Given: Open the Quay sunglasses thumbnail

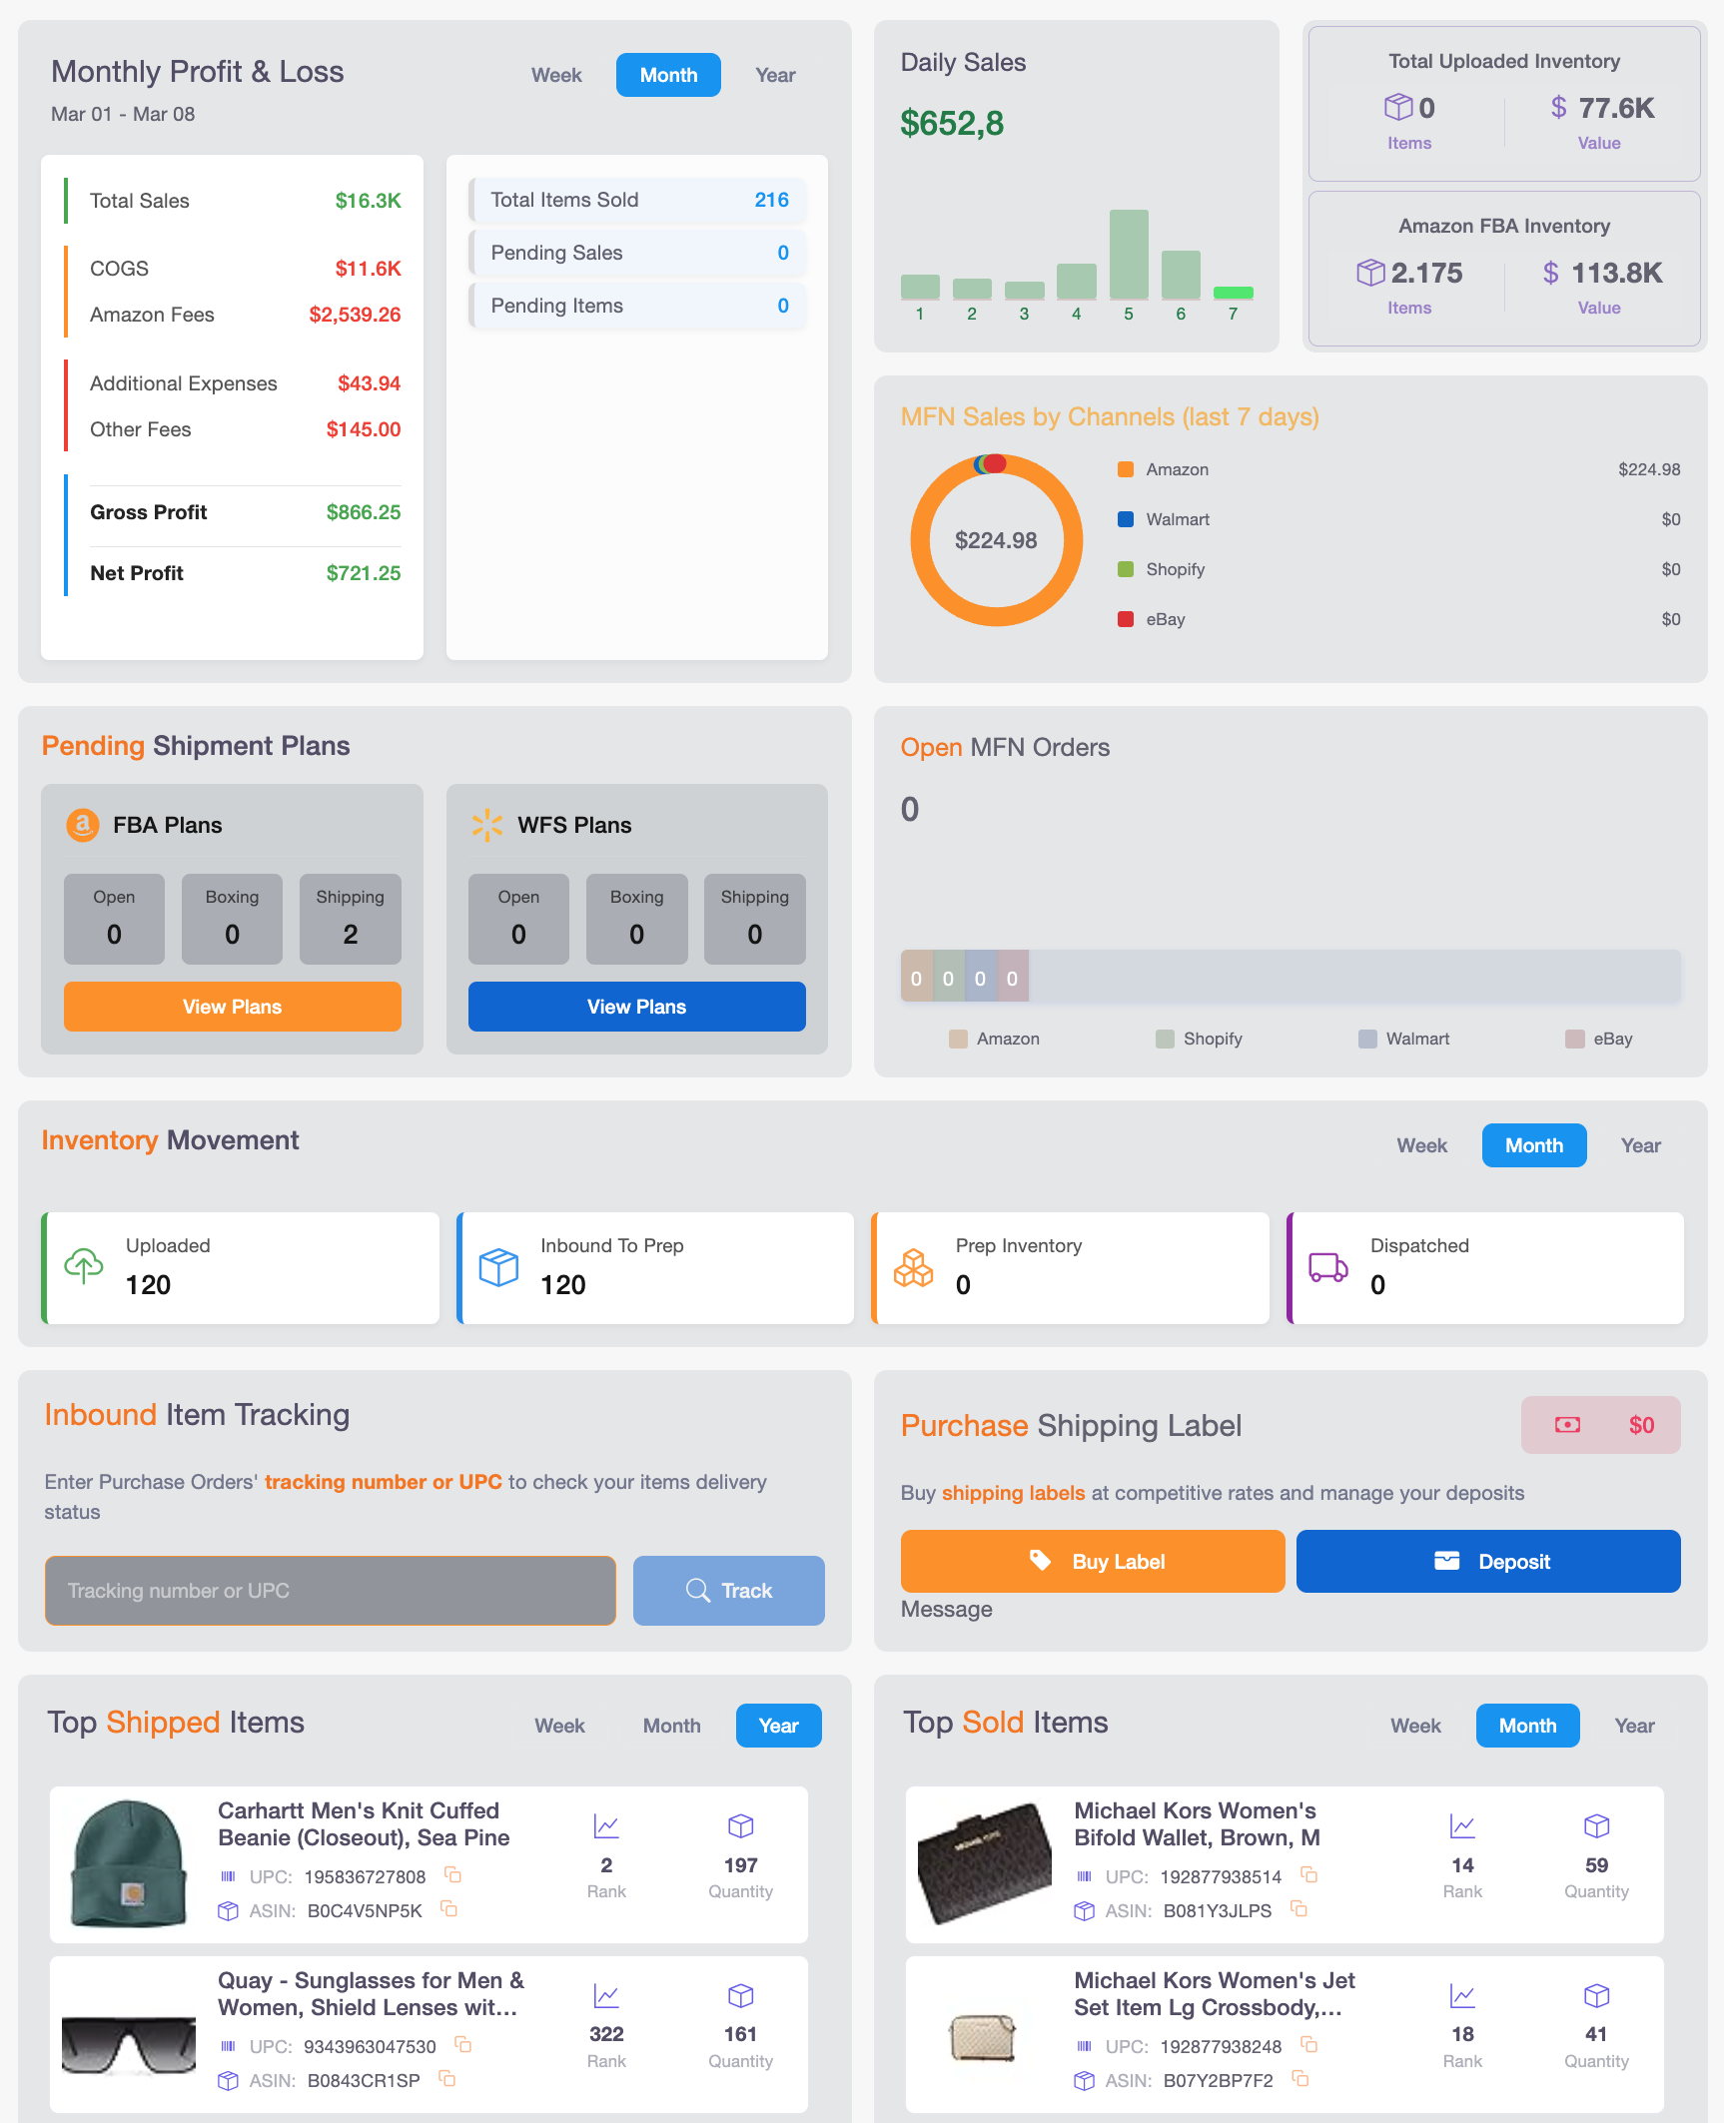Looking at the screenshot, I should (130, 2043).
